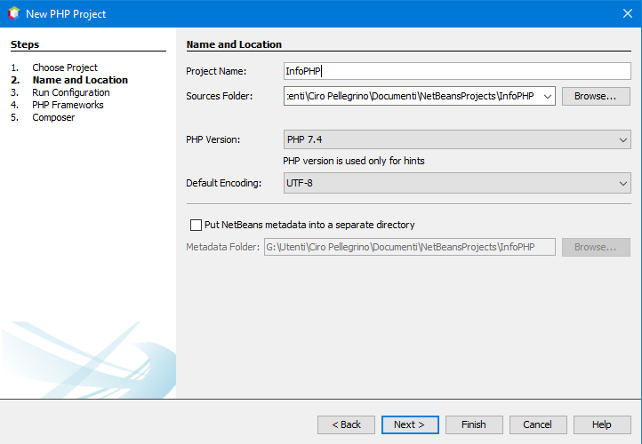Screen dimensions: 642x444
Task: Click the 'Sources Folder:' label
Action: pyautogui.click(x=219, y=96)
